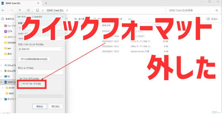
Task: Expand the iCloud写真 tree node
Action: pos(1,71)
